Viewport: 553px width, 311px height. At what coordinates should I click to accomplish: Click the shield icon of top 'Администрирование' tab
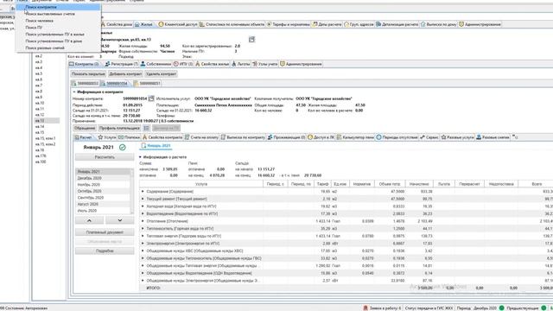tap(461, 24)
